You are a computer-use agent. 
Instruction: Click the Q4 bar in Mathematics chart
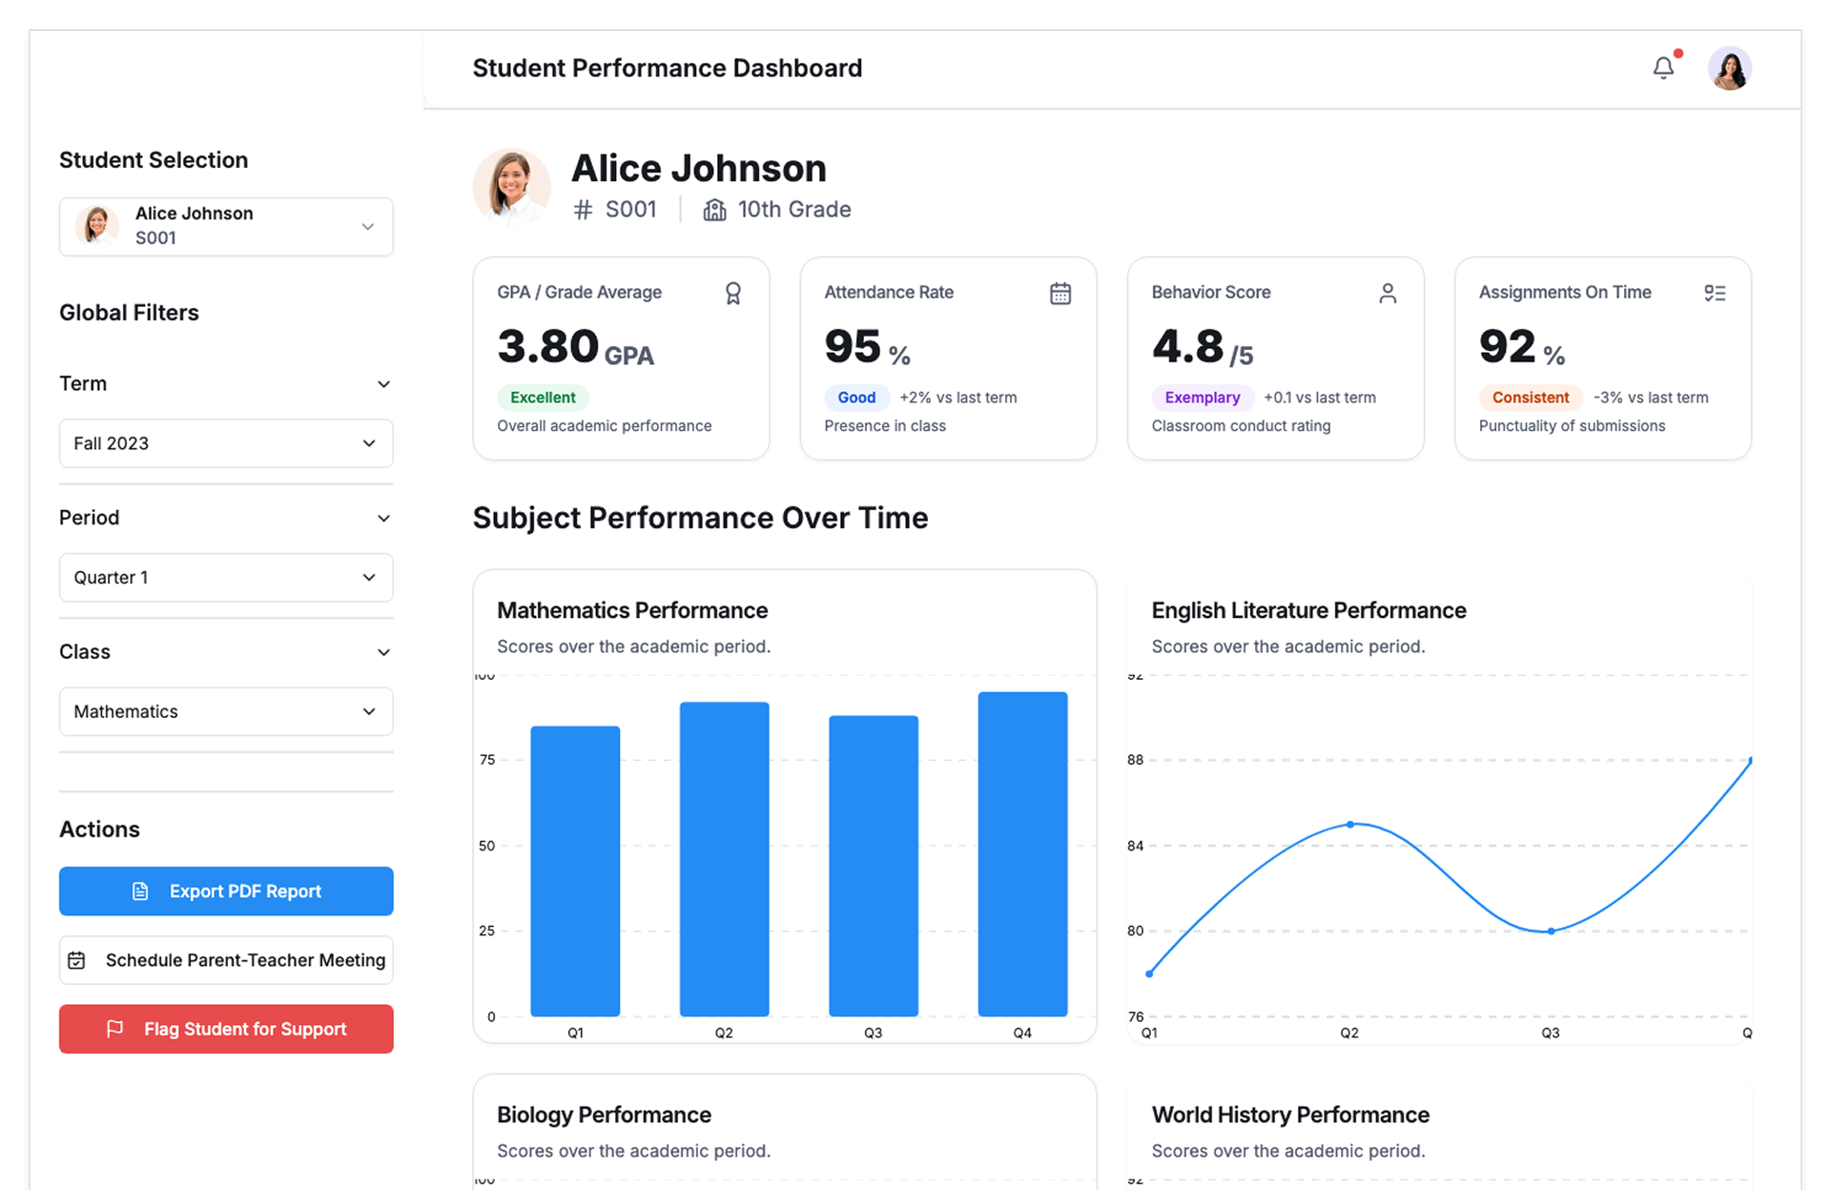point(1022,854)
